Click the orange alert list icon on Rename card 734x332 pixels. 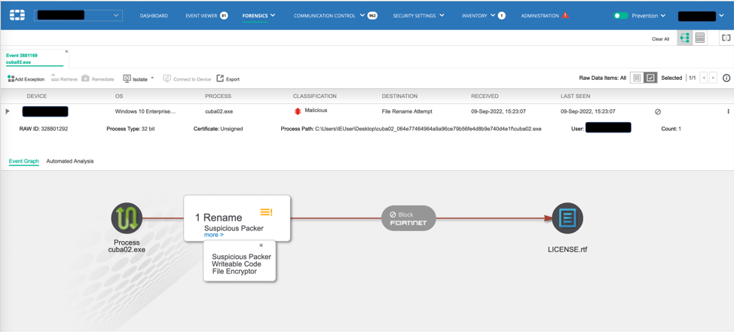point(266,212)
